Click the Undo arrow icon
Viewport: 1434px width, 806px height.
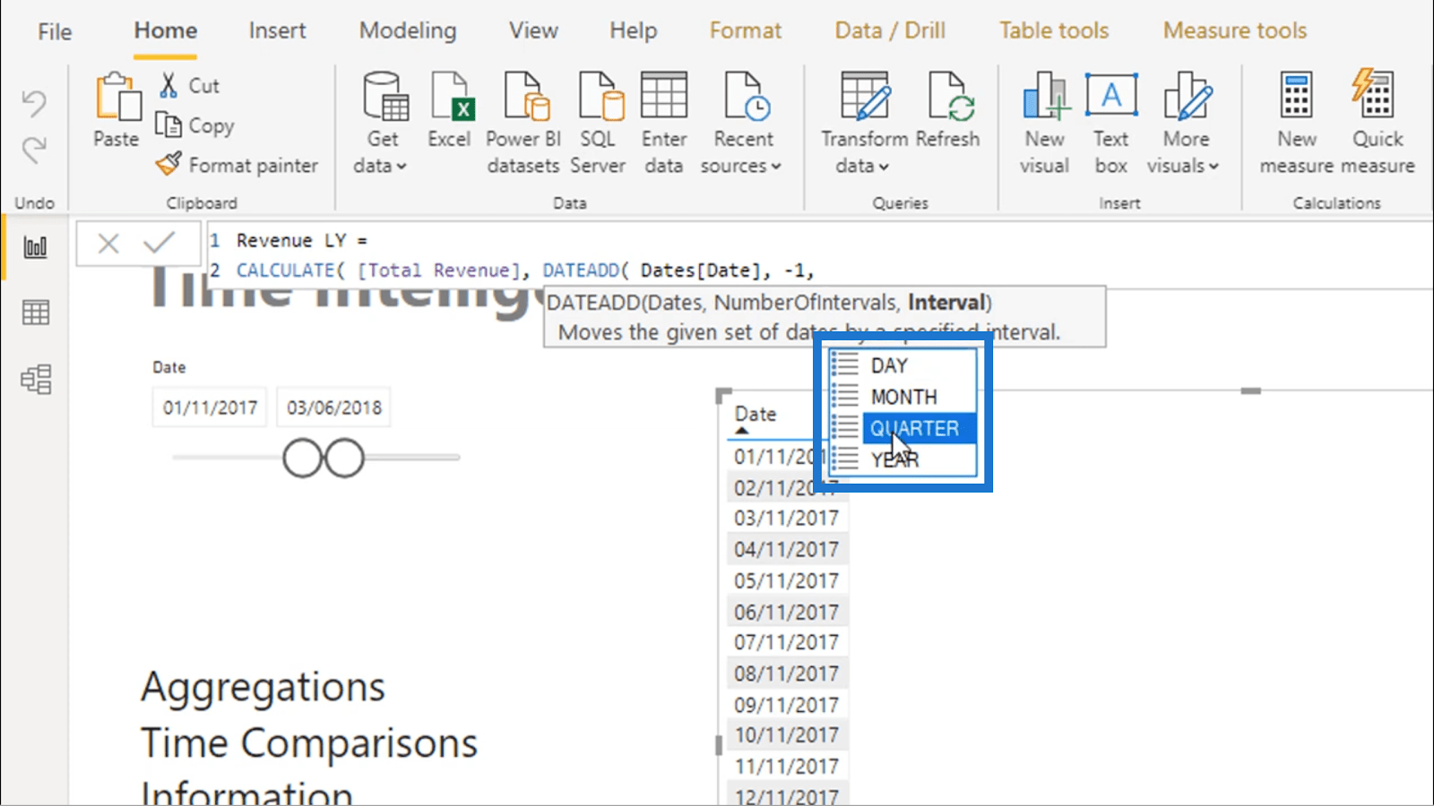(x=34, y=103)
